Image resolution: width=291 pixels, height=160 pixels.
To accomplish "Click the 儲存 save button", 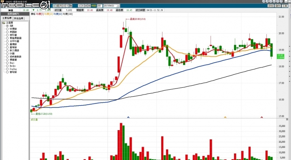I will click(x=278, y=6).
